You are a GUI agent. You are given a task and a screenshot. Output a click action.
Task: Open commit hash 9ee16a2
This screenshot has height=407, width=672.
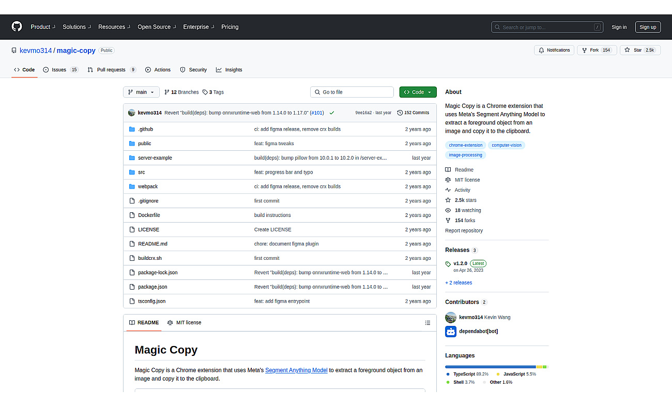(363, 113)
